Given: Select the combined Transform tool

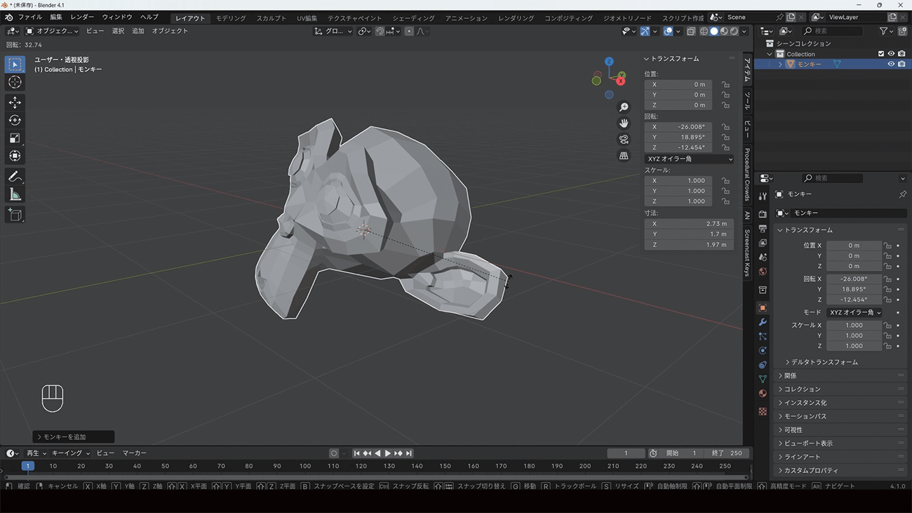Looking at the screenshot, I should [15, 156].
